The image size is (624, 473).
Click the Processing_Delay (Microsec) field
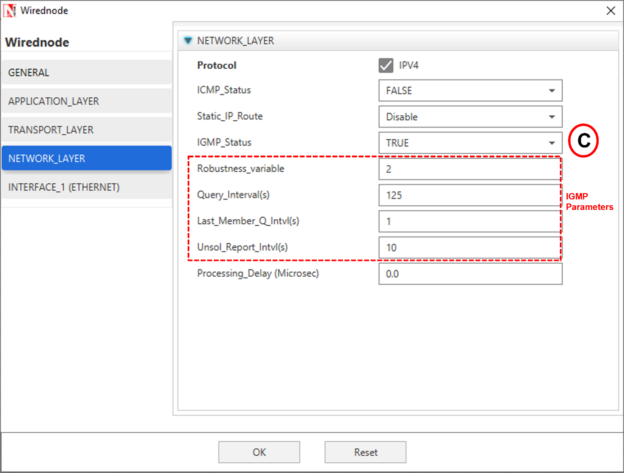(470, 274)
